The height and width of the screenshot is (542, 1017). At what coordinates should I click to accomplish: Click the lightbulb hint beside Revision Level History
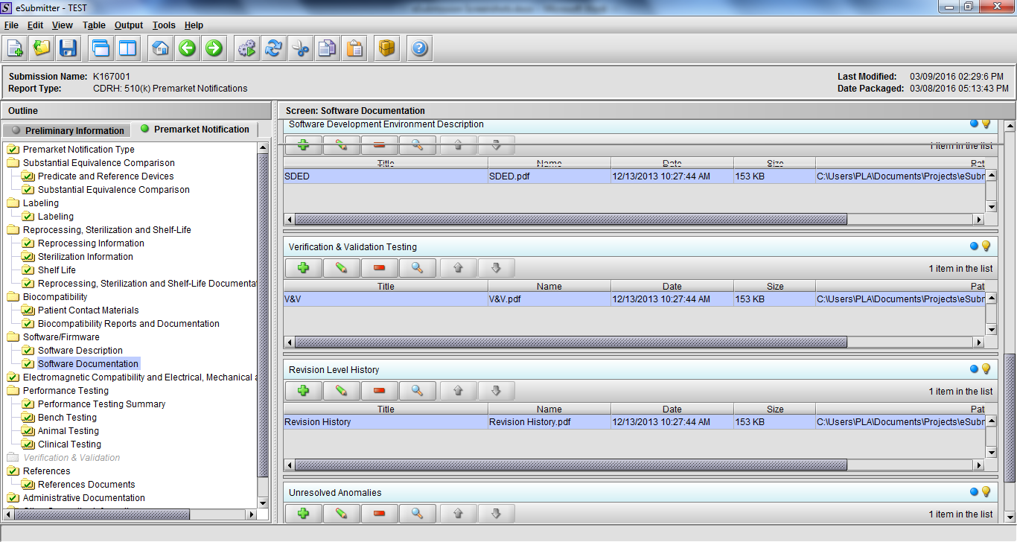[x=986, y=369]
